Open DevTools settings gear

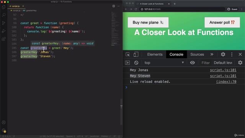(x=223, y=54)
